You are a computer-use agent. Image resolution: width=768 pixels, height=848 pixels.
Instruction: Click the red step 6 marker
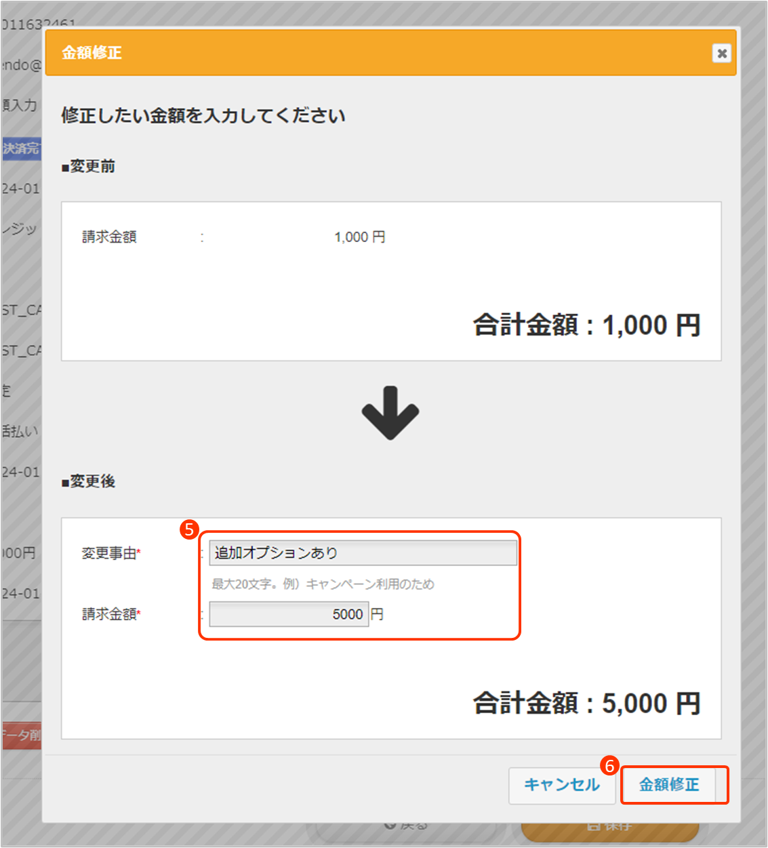(609, 765)
